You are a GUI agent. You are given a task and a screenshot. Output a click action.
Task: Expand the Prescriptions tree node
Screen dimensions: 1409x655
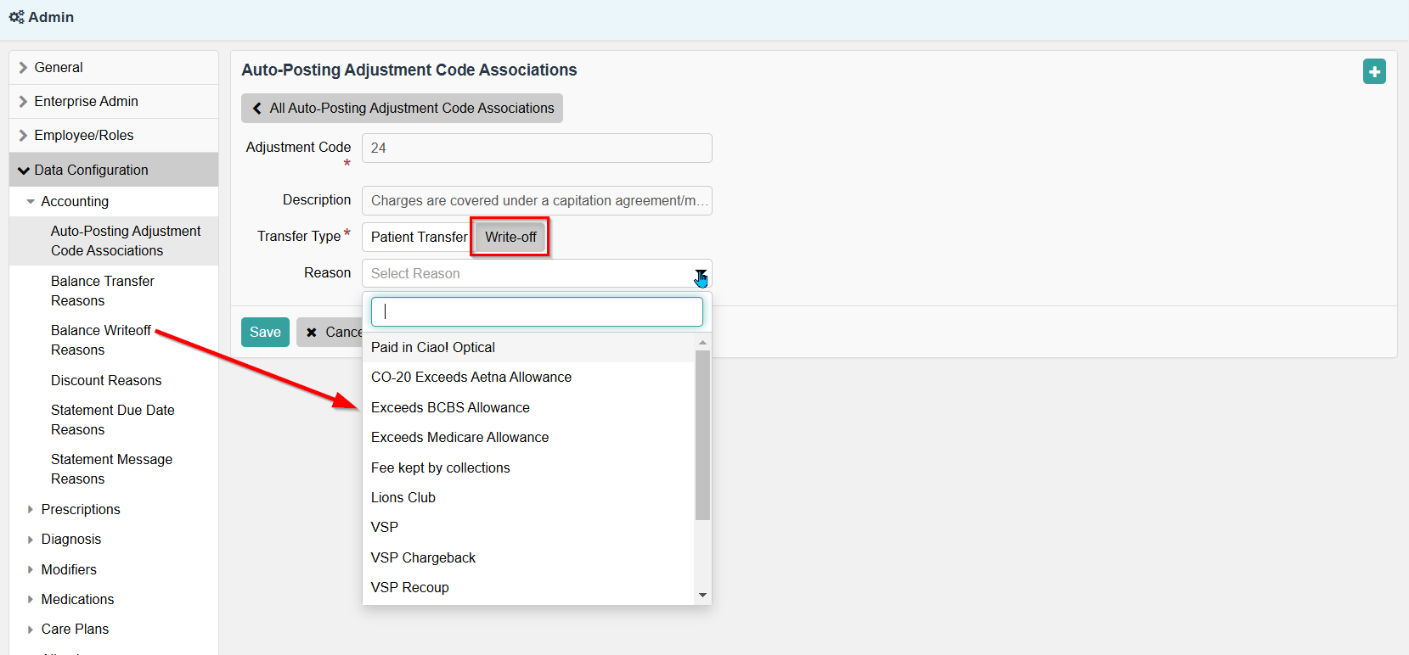coord(31,509)
